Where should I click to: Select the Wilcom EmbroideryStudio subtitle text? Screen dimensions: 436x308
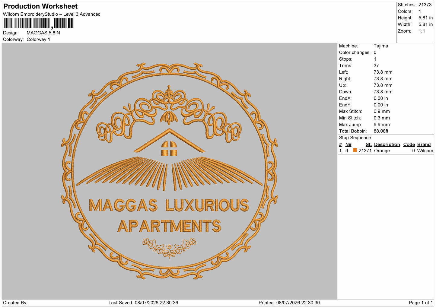coord(52,14)
